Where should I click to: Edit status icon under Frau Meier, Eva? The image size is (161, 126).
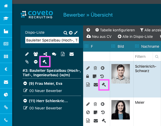pyautogui.click(x=25, y=90)
